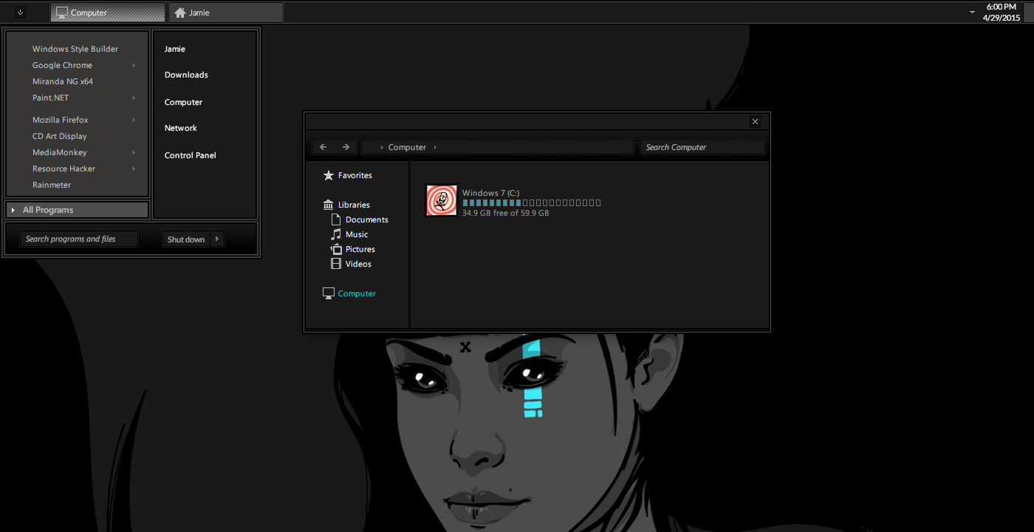Open the Shut down options arrow
Screen dimensions: 1034x532
point(217,239)
